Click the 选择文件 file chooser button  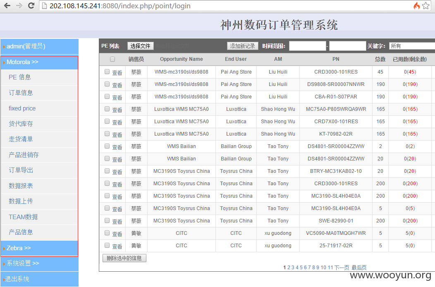[140, 46]
